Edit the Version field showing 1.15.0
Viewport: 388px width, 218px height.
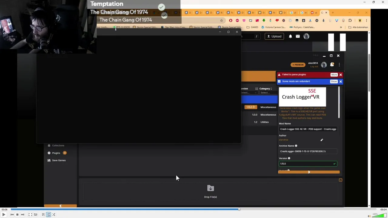[308, 164]
